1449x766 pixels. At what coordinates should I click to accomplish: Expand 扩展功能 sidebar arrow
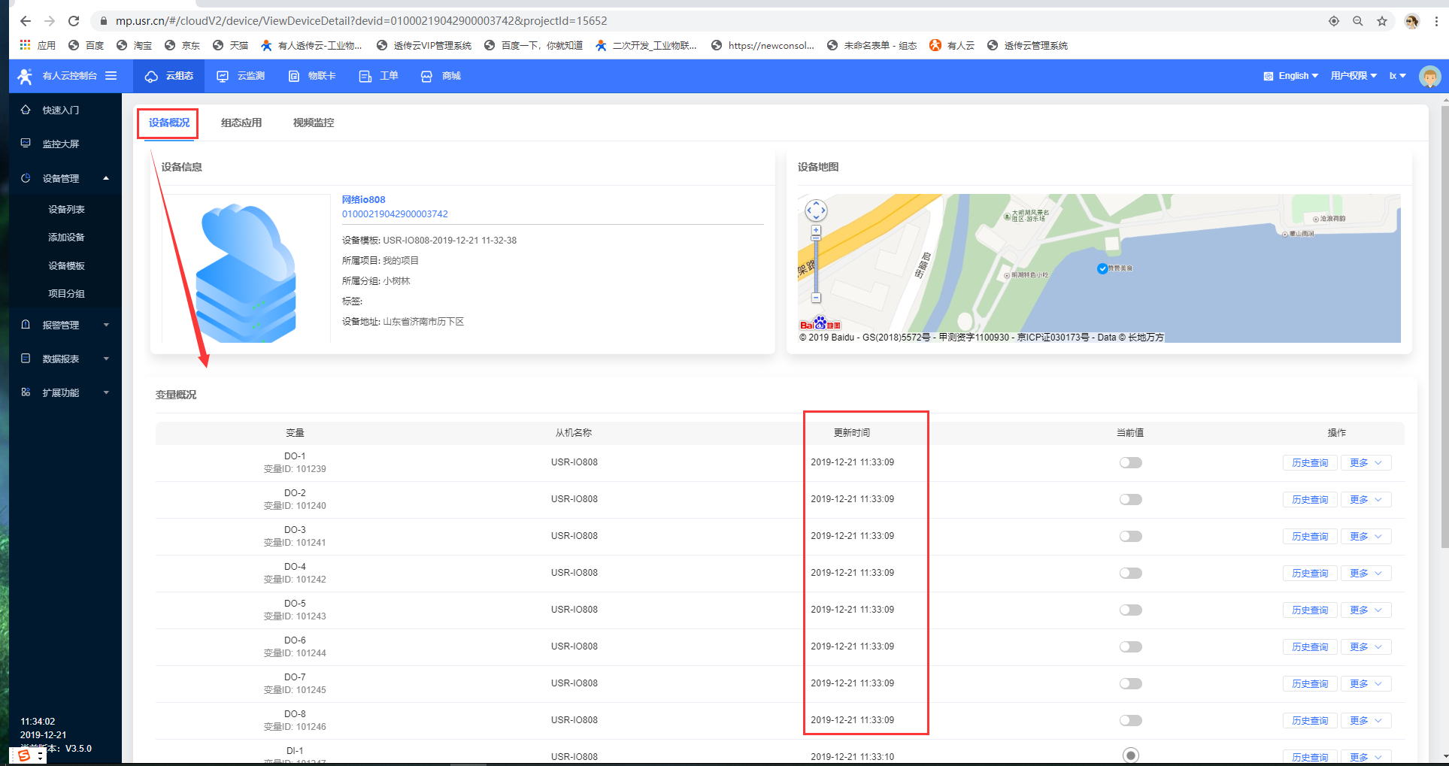pos(106,392)
